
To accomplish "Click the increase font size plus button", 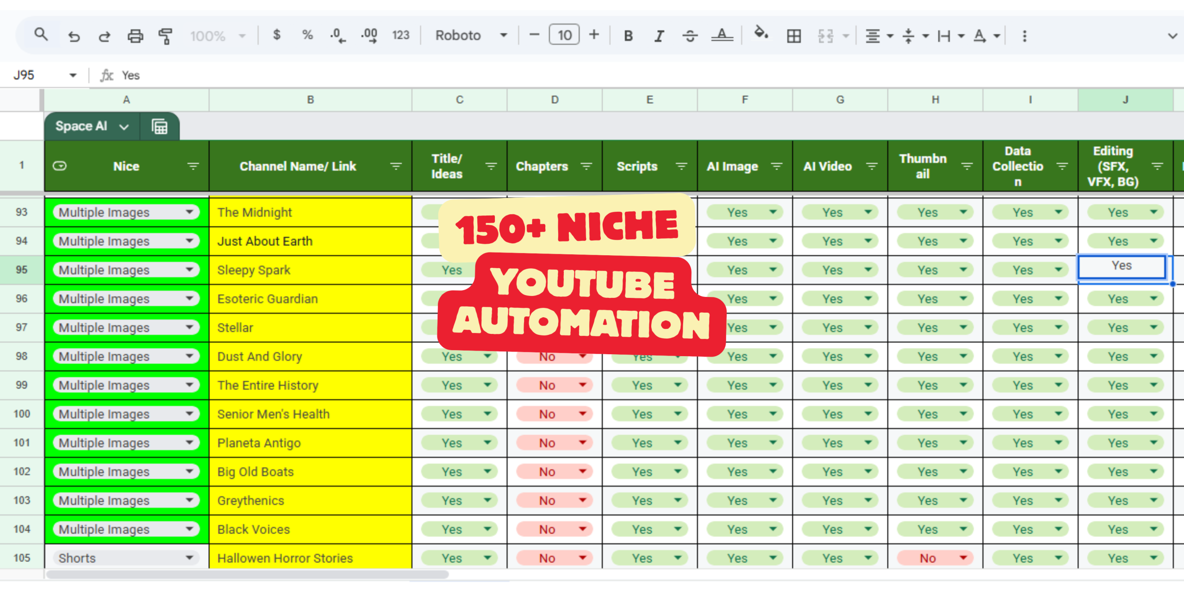I will pyautogui.click(x=594, y=35).
